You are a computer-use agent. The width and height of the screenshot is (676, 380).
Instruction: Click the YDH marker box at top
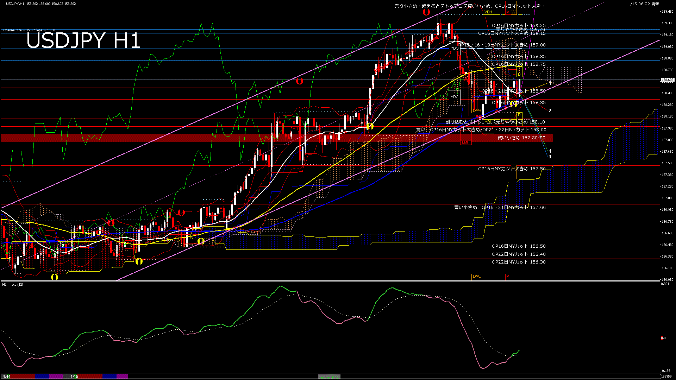488,12
